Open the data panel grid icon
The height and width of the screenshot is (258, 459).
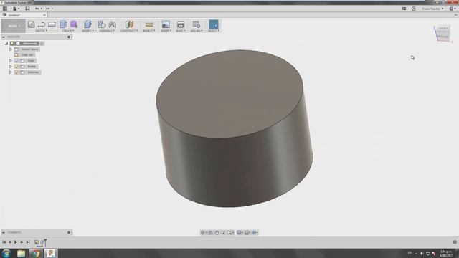click(x=5, y=9)
